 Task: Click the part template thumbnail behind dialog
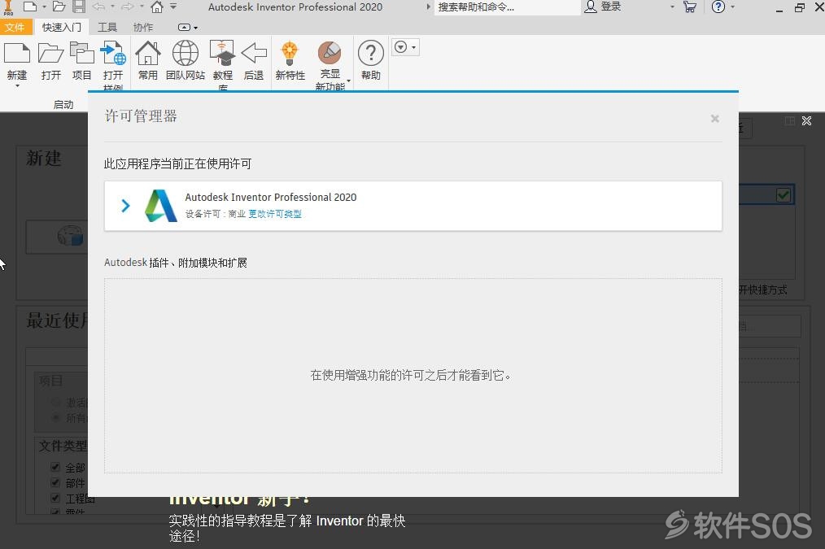pyautogui.click(x=71, y=236)
